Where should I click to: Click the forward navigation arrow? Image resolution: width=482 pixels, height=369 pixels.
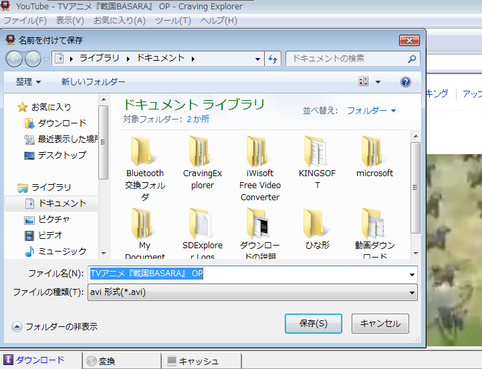tap(33, 59)
